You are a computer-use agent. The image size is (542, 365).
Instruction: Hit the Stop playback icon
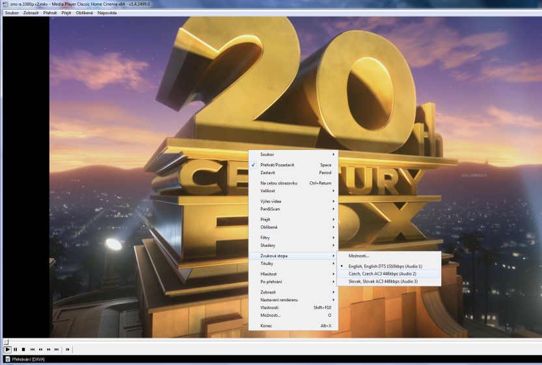coord(23,349)
